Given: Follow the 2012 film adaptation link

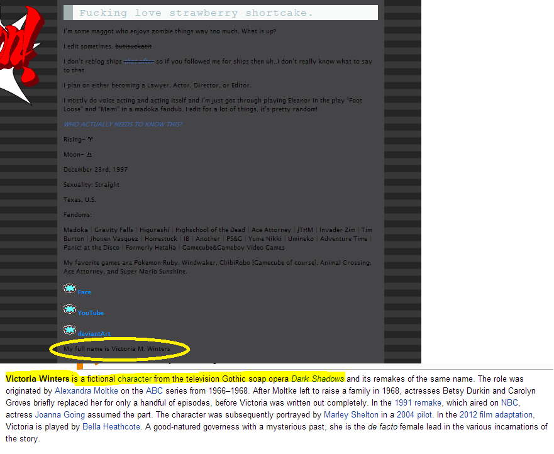Looking at the screenshot, I should 495,415.
